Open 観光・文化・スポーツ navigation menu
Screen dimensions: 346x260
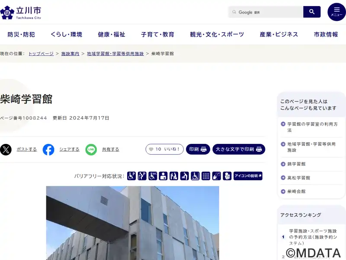[x=217, y=35]
